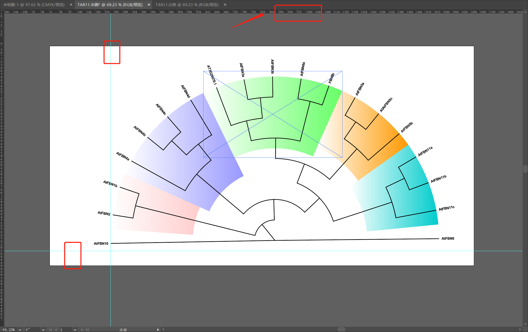Close the 未标题-1 document tab
Screen dimensions: 528x332
(x=71, y=5)
